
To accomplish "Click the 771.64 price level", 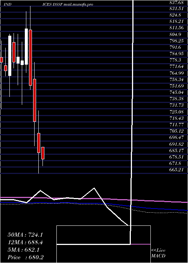I will pos(176,67).
